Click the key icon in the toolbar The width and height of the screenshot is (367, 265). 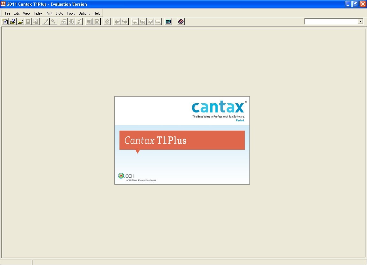coord(54,22)
